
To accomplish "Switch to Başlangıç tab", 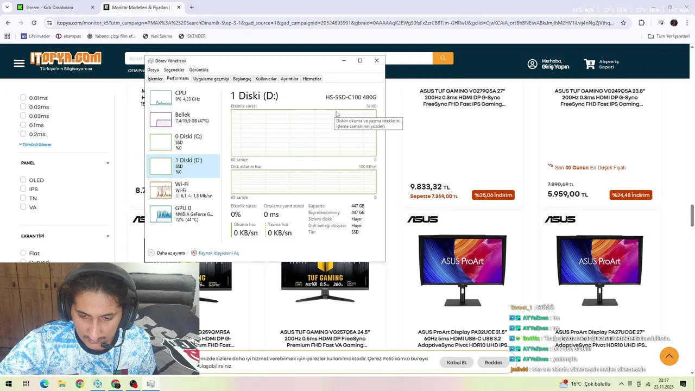I will [242, 79].
